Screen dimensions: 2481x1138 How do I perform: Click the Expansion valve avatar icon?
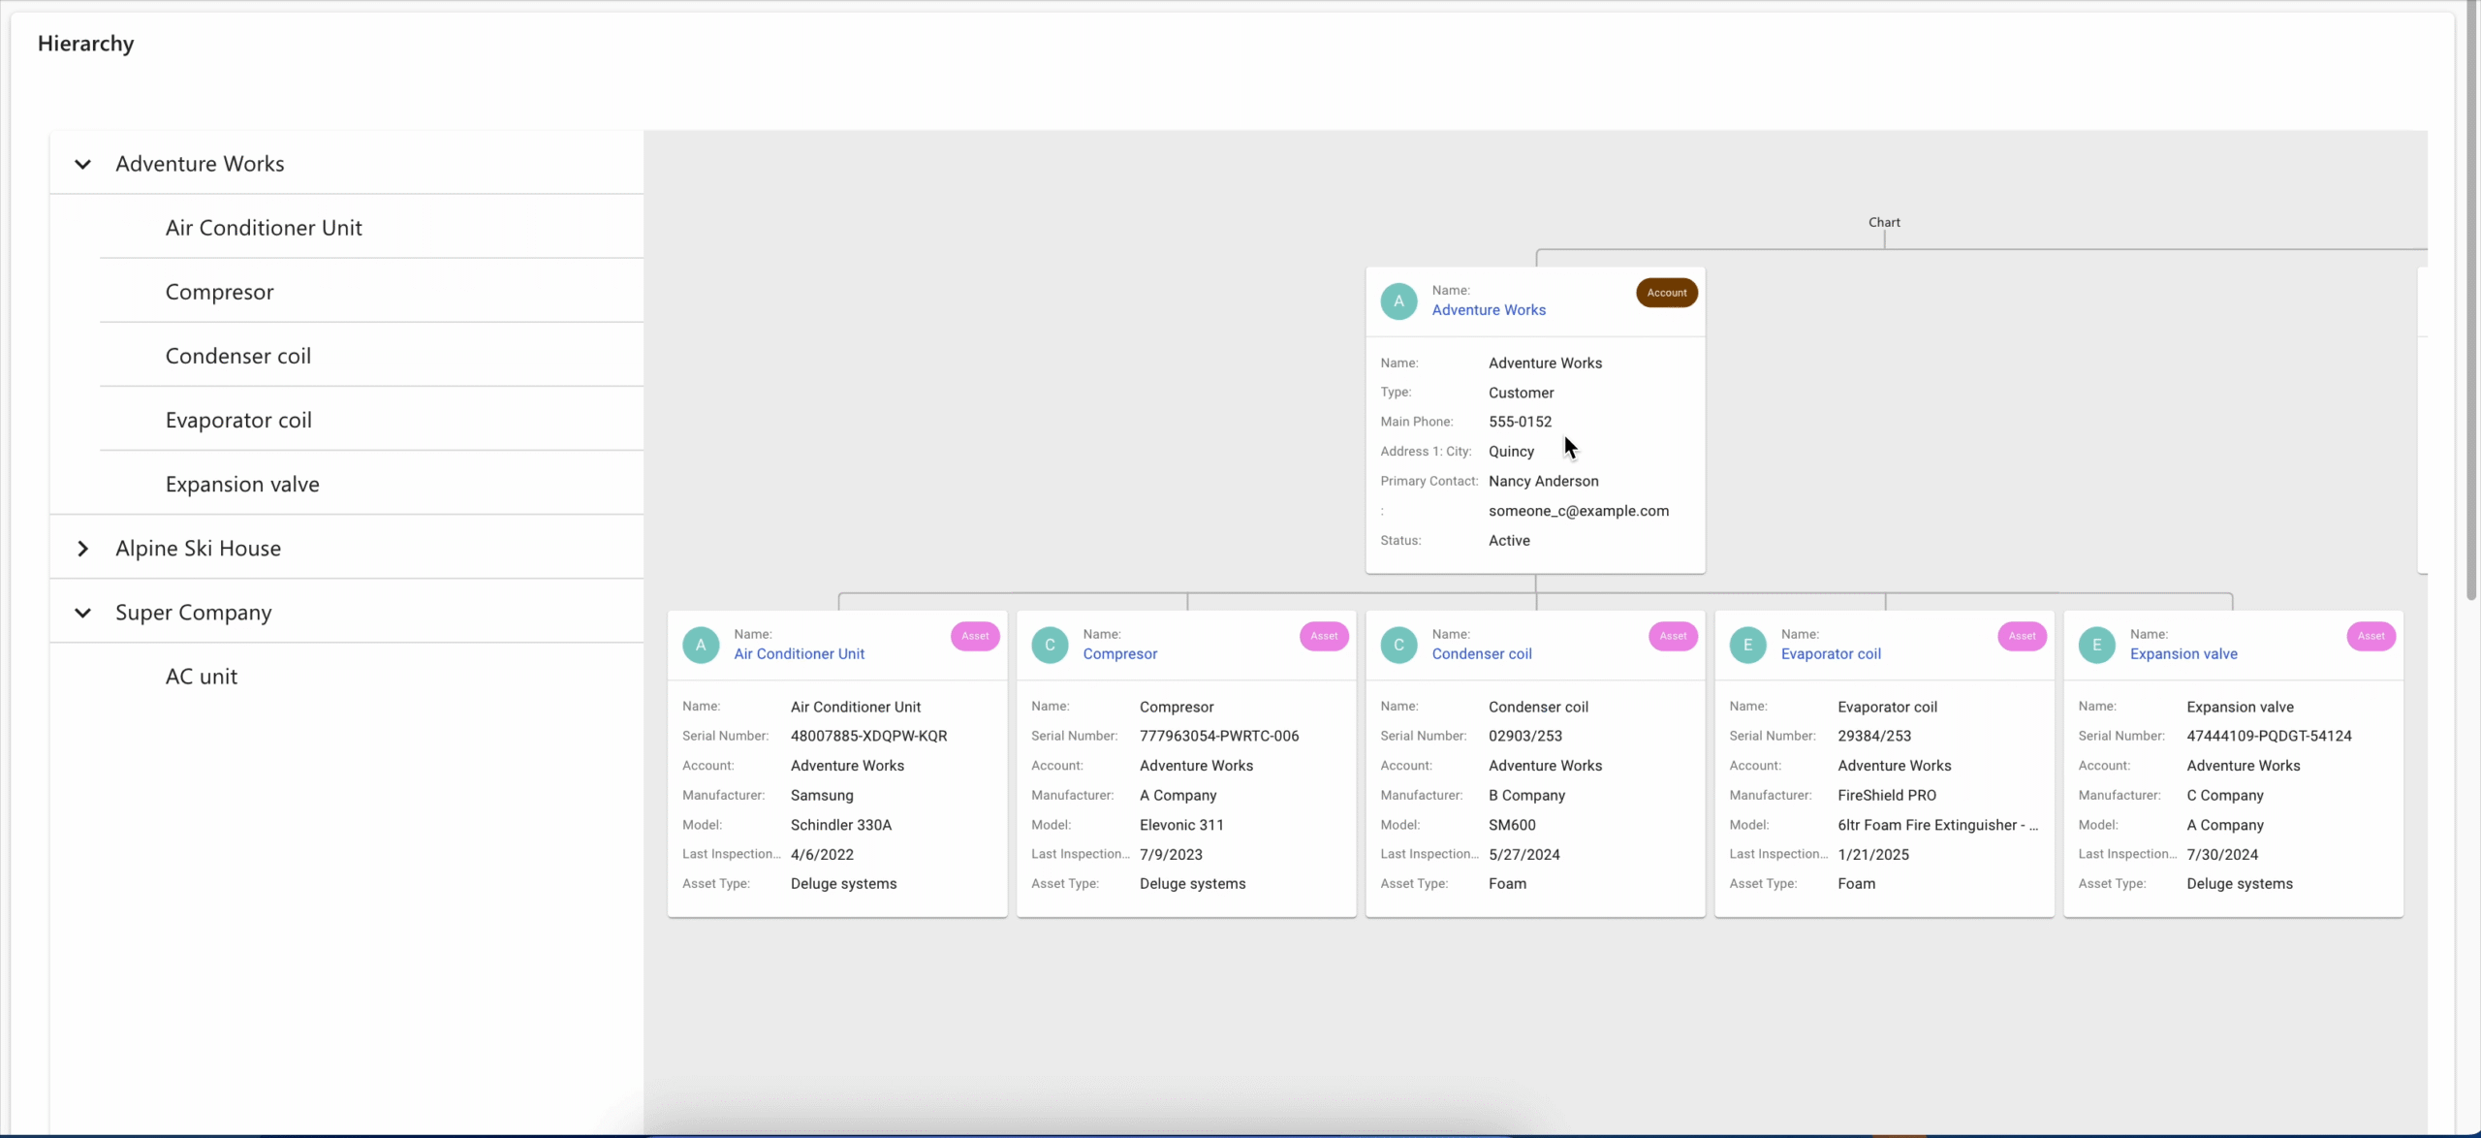coord(2096,645)
